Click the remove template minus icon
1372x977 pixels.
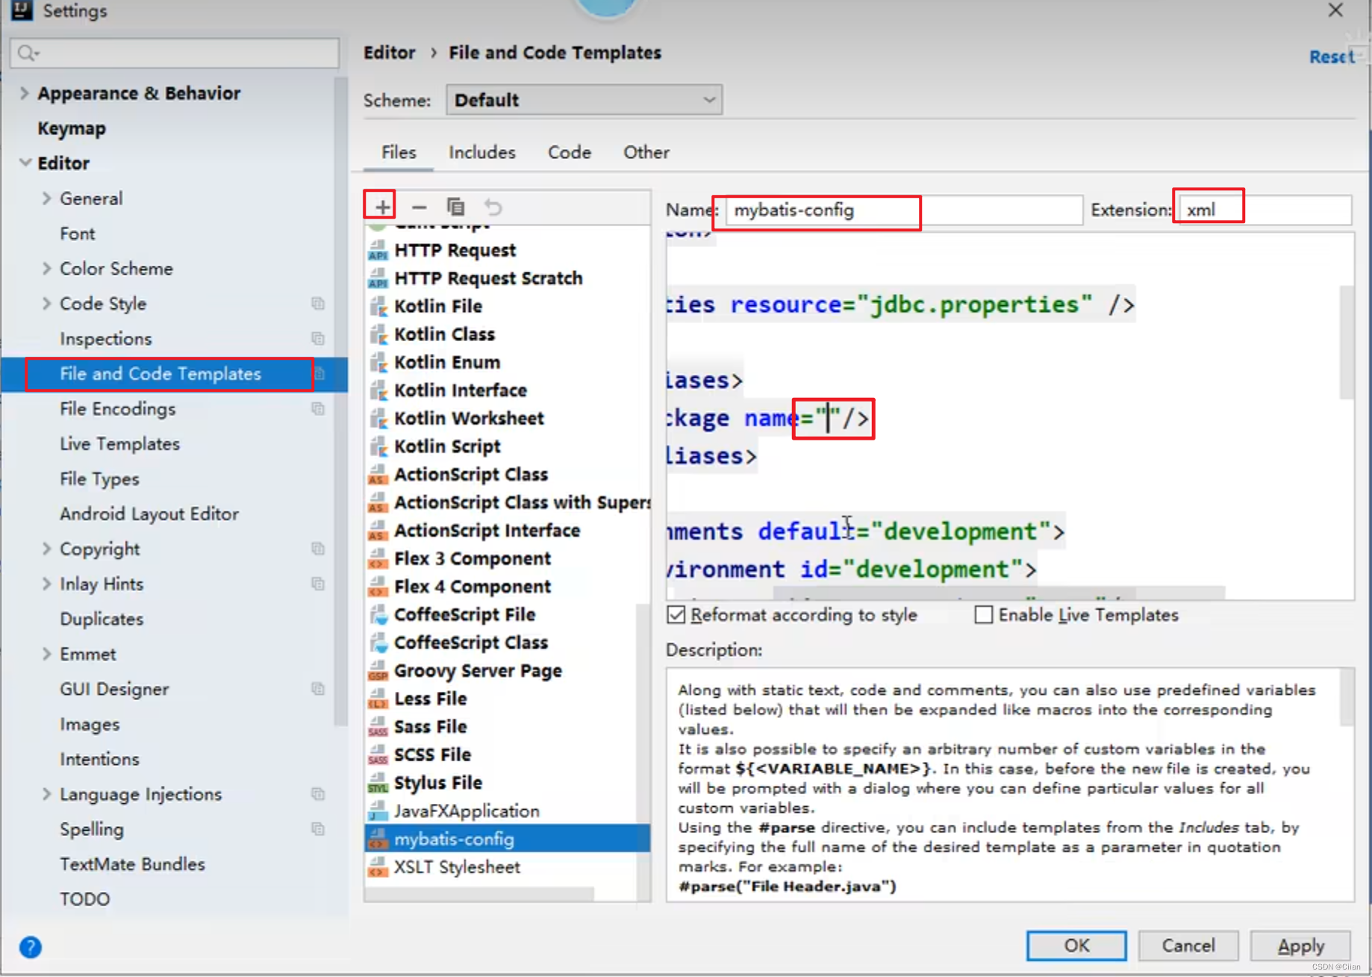click(x=419, y=207)
